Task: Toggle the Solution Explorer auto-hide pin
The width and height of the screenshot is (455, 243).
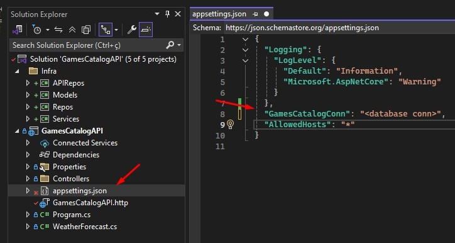Action: pyautogui.click(x=167, y=14)
